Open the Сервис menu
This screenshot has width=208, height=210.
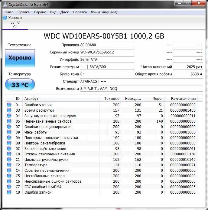40,12
